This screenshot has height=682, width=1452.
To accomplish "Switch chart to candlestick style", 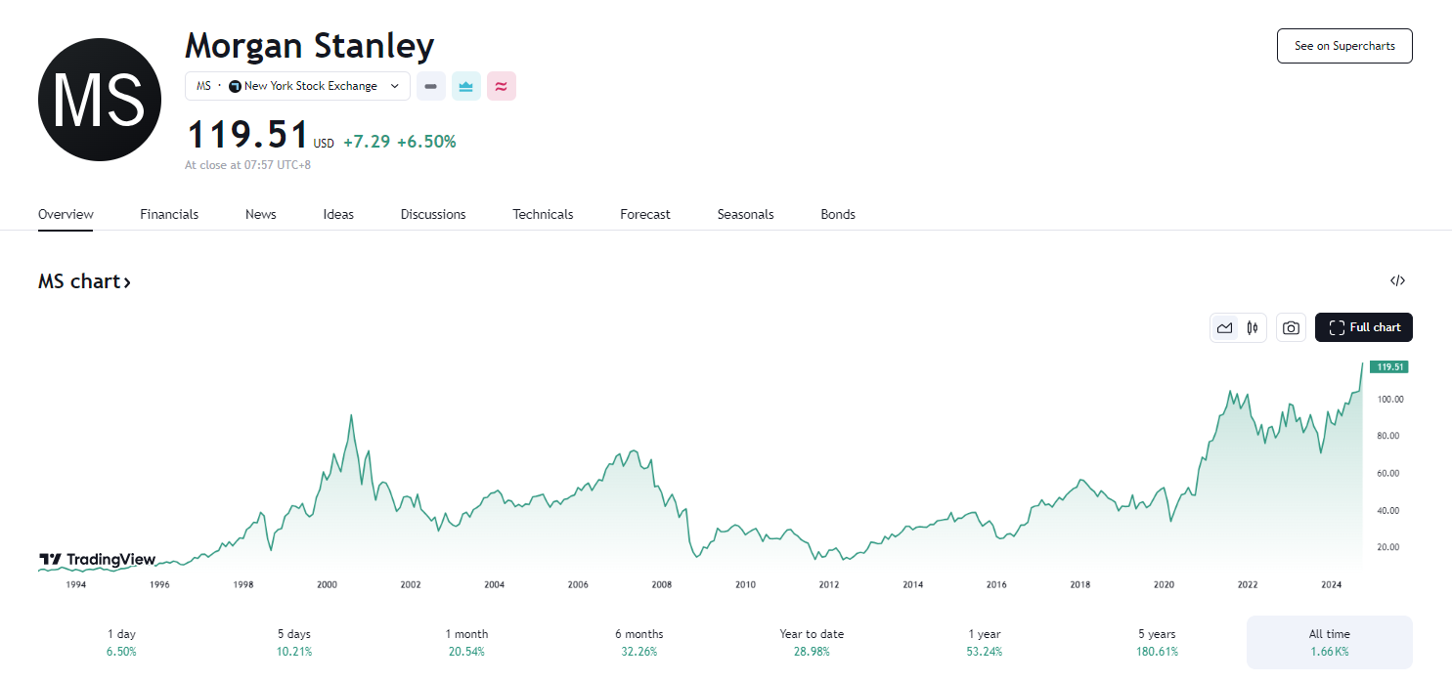I will pos(1252,328).
